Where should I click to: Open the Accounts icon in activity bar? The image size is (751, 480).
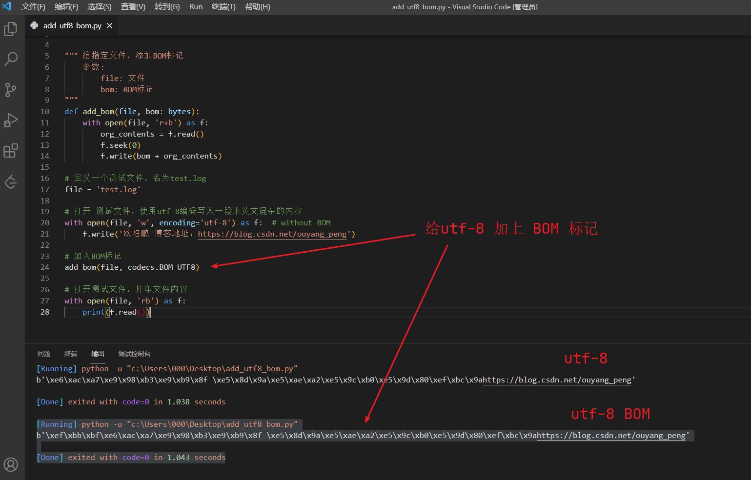(11, 464)
